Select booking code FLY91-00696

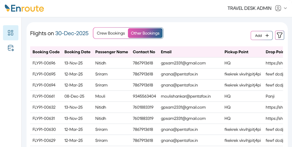pyautogui.click(x=44, y=63)
